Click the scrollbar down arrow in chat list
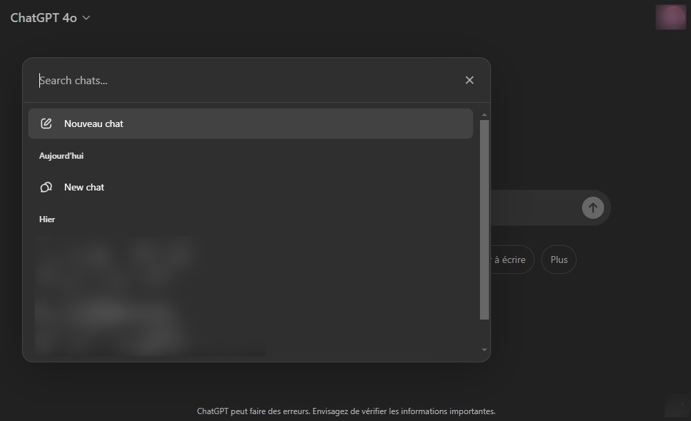 (x=484, y=350)
